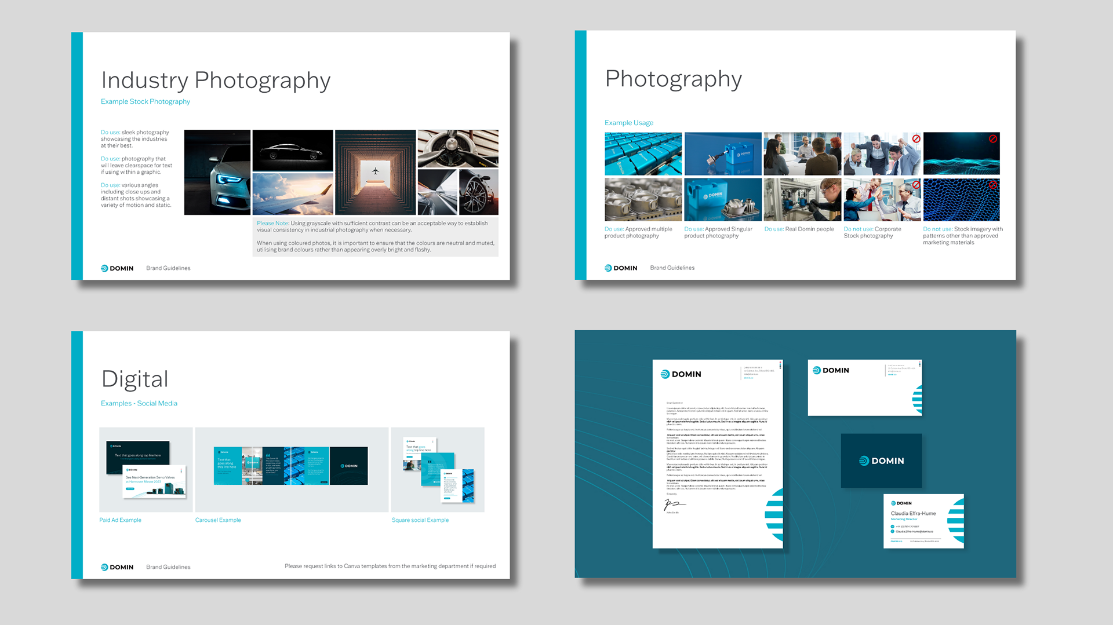Click the prohibited icon on the bottom blue mesh pattern image

coord(992,185)
